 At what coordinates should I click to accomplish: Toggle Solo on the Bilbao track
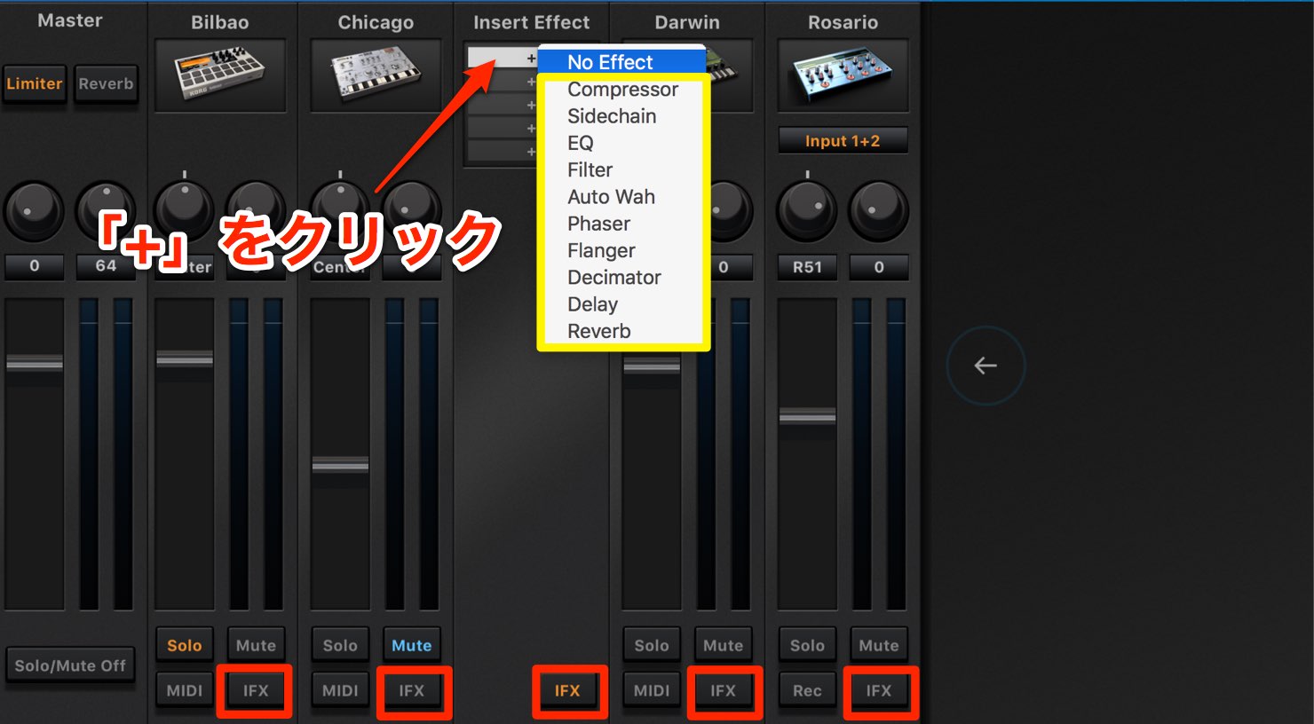pyautogui.click(x=185, y=645)
